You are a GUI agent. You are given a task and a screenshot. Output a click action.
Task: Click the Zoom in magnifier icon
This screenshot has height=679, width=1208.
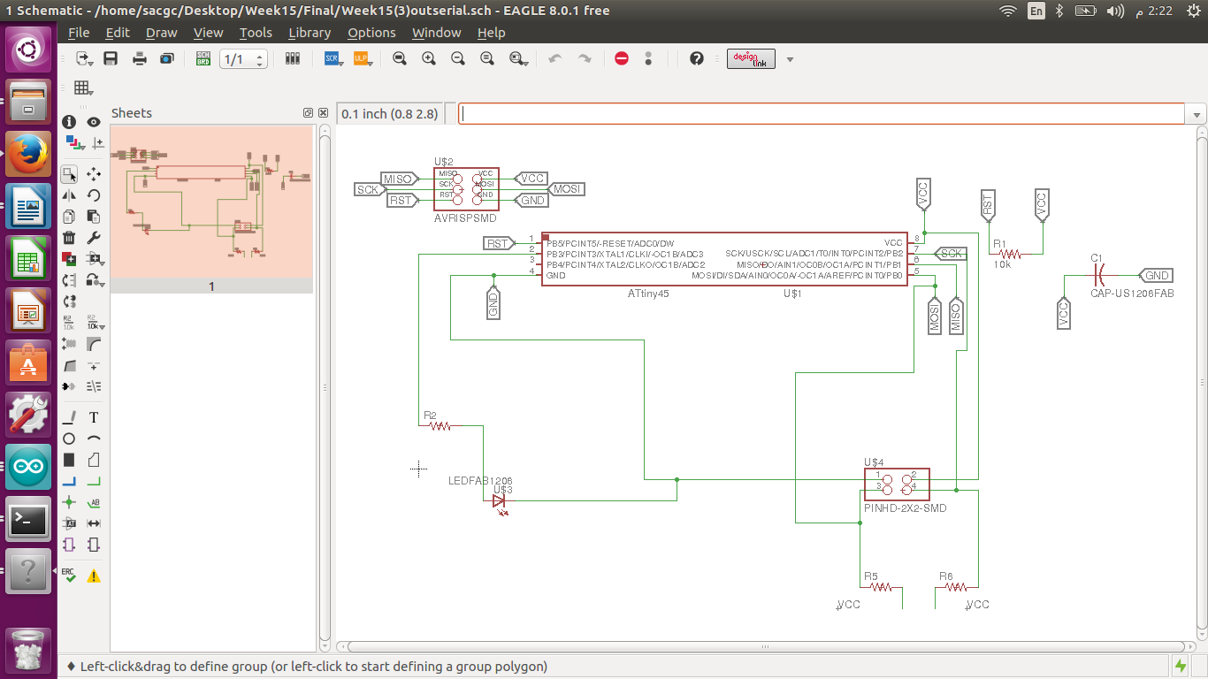pos(429,58)
